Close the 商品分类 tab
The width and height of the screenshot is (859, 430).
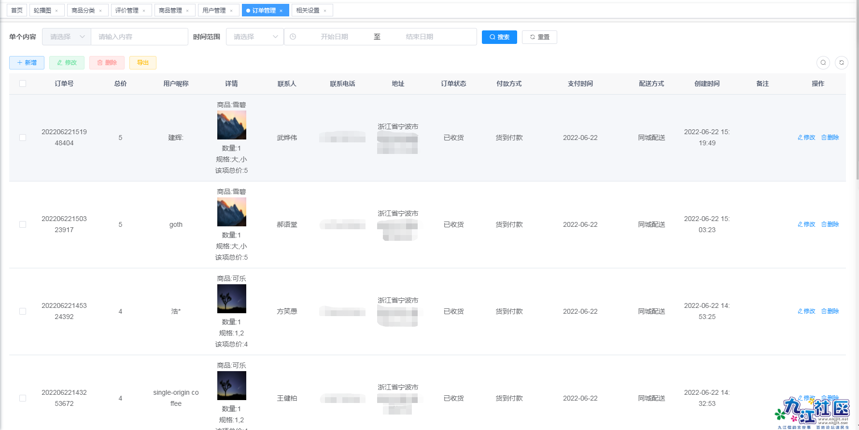(x=100, y=11)
